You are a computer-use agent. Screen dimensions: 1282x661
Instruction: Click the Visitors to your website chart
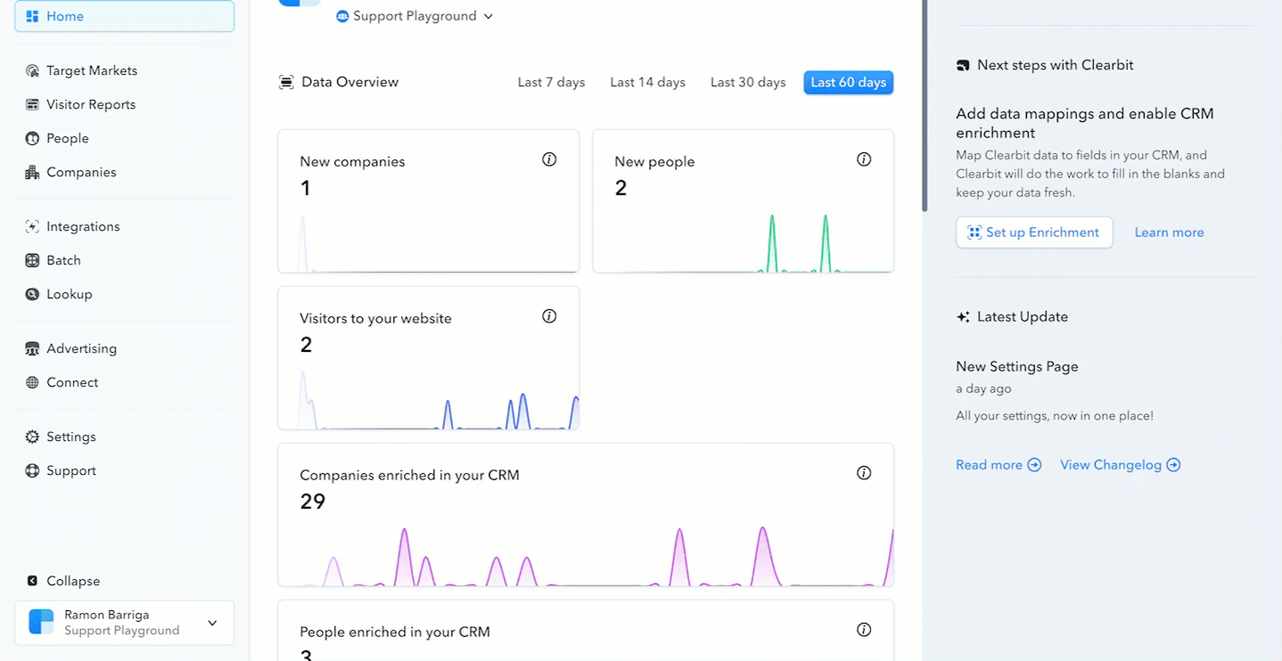pyautogui.click(x=429, y=399)
